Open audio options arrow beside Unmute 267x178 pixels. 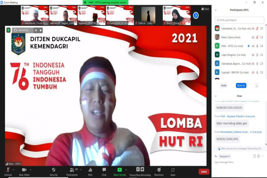(x=14, y=170)
